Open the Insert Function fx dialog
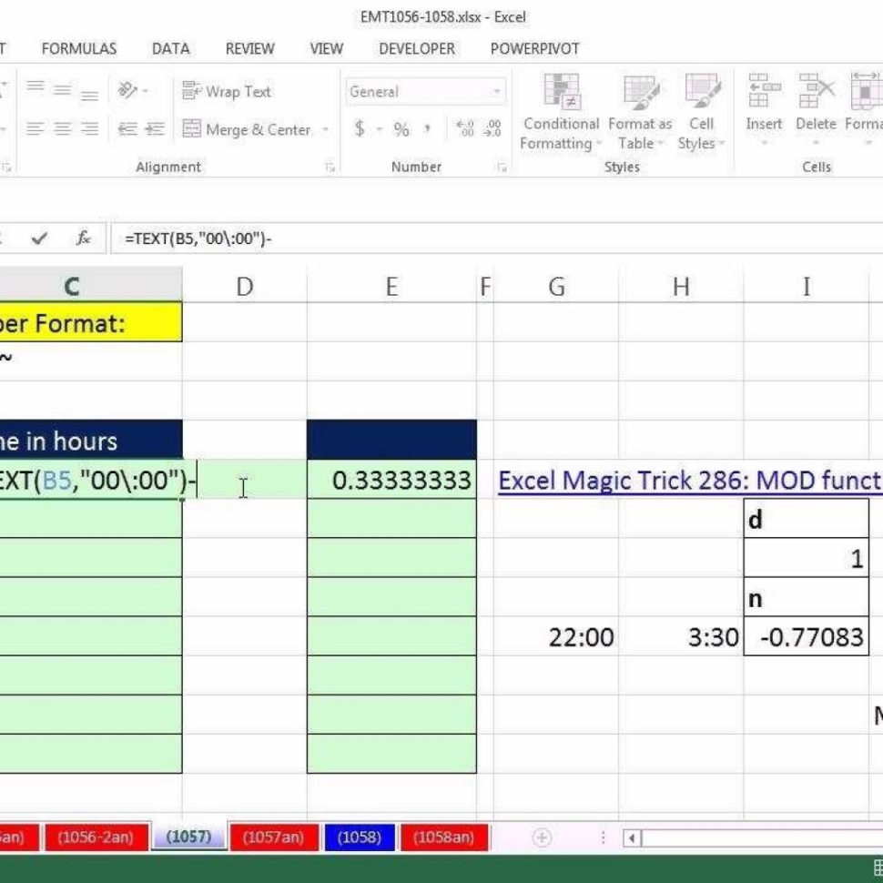Screen dimensions: 883x883 click(x=83, y=239)
